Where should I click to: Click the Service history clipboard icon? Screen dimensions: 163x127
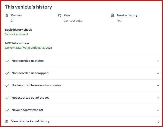pyautogui.click(x=113, y=15)
